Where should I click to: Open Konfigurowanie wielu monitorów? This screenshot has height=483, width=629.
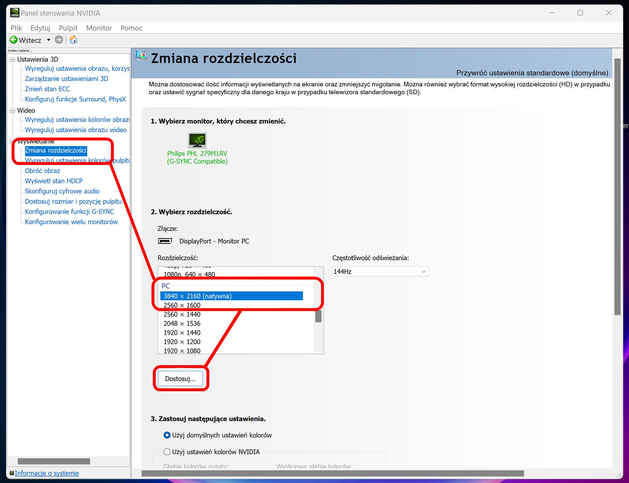click(x=71, y=222)
